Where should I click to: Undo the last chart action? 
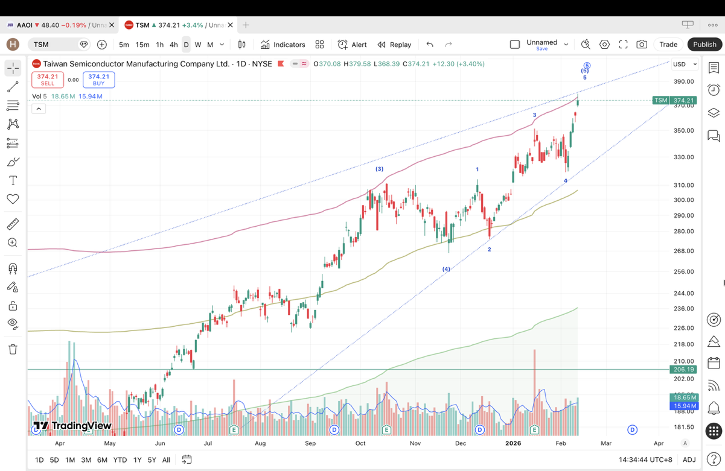(x=430, y=45)
